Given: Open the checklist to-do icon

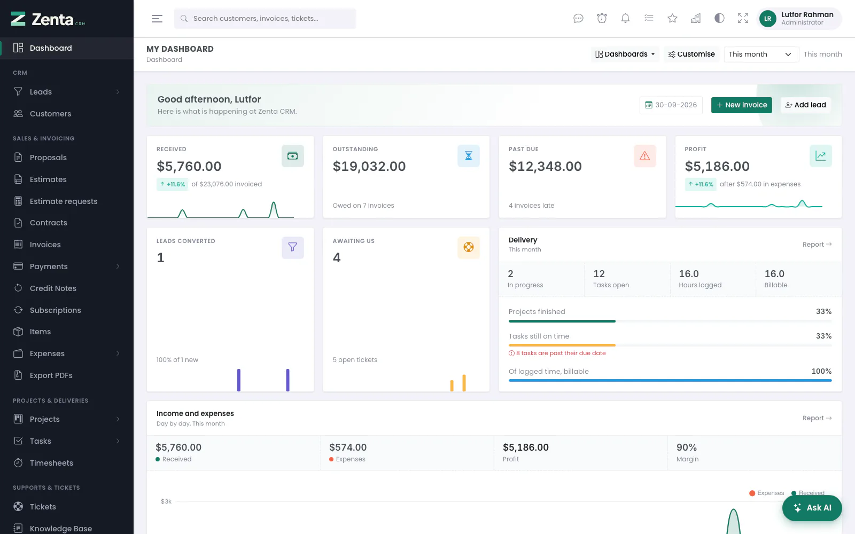Looking at the screenshot, I should coord(649,19).
